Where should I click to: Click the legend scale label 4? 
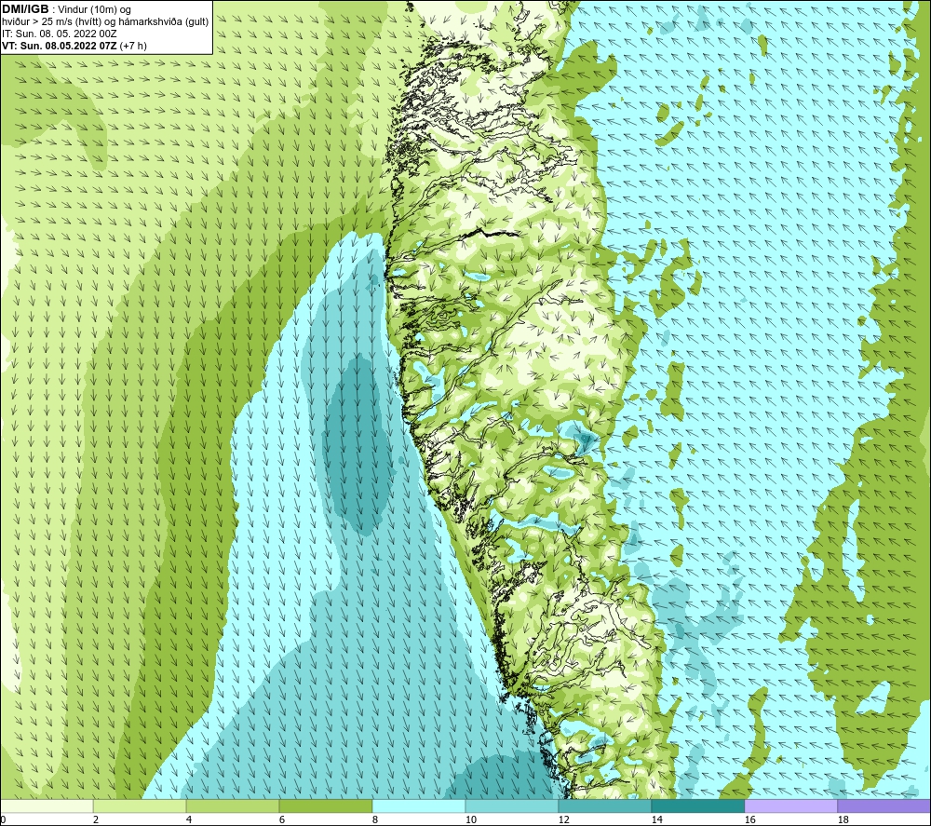[x=189, y=819]
